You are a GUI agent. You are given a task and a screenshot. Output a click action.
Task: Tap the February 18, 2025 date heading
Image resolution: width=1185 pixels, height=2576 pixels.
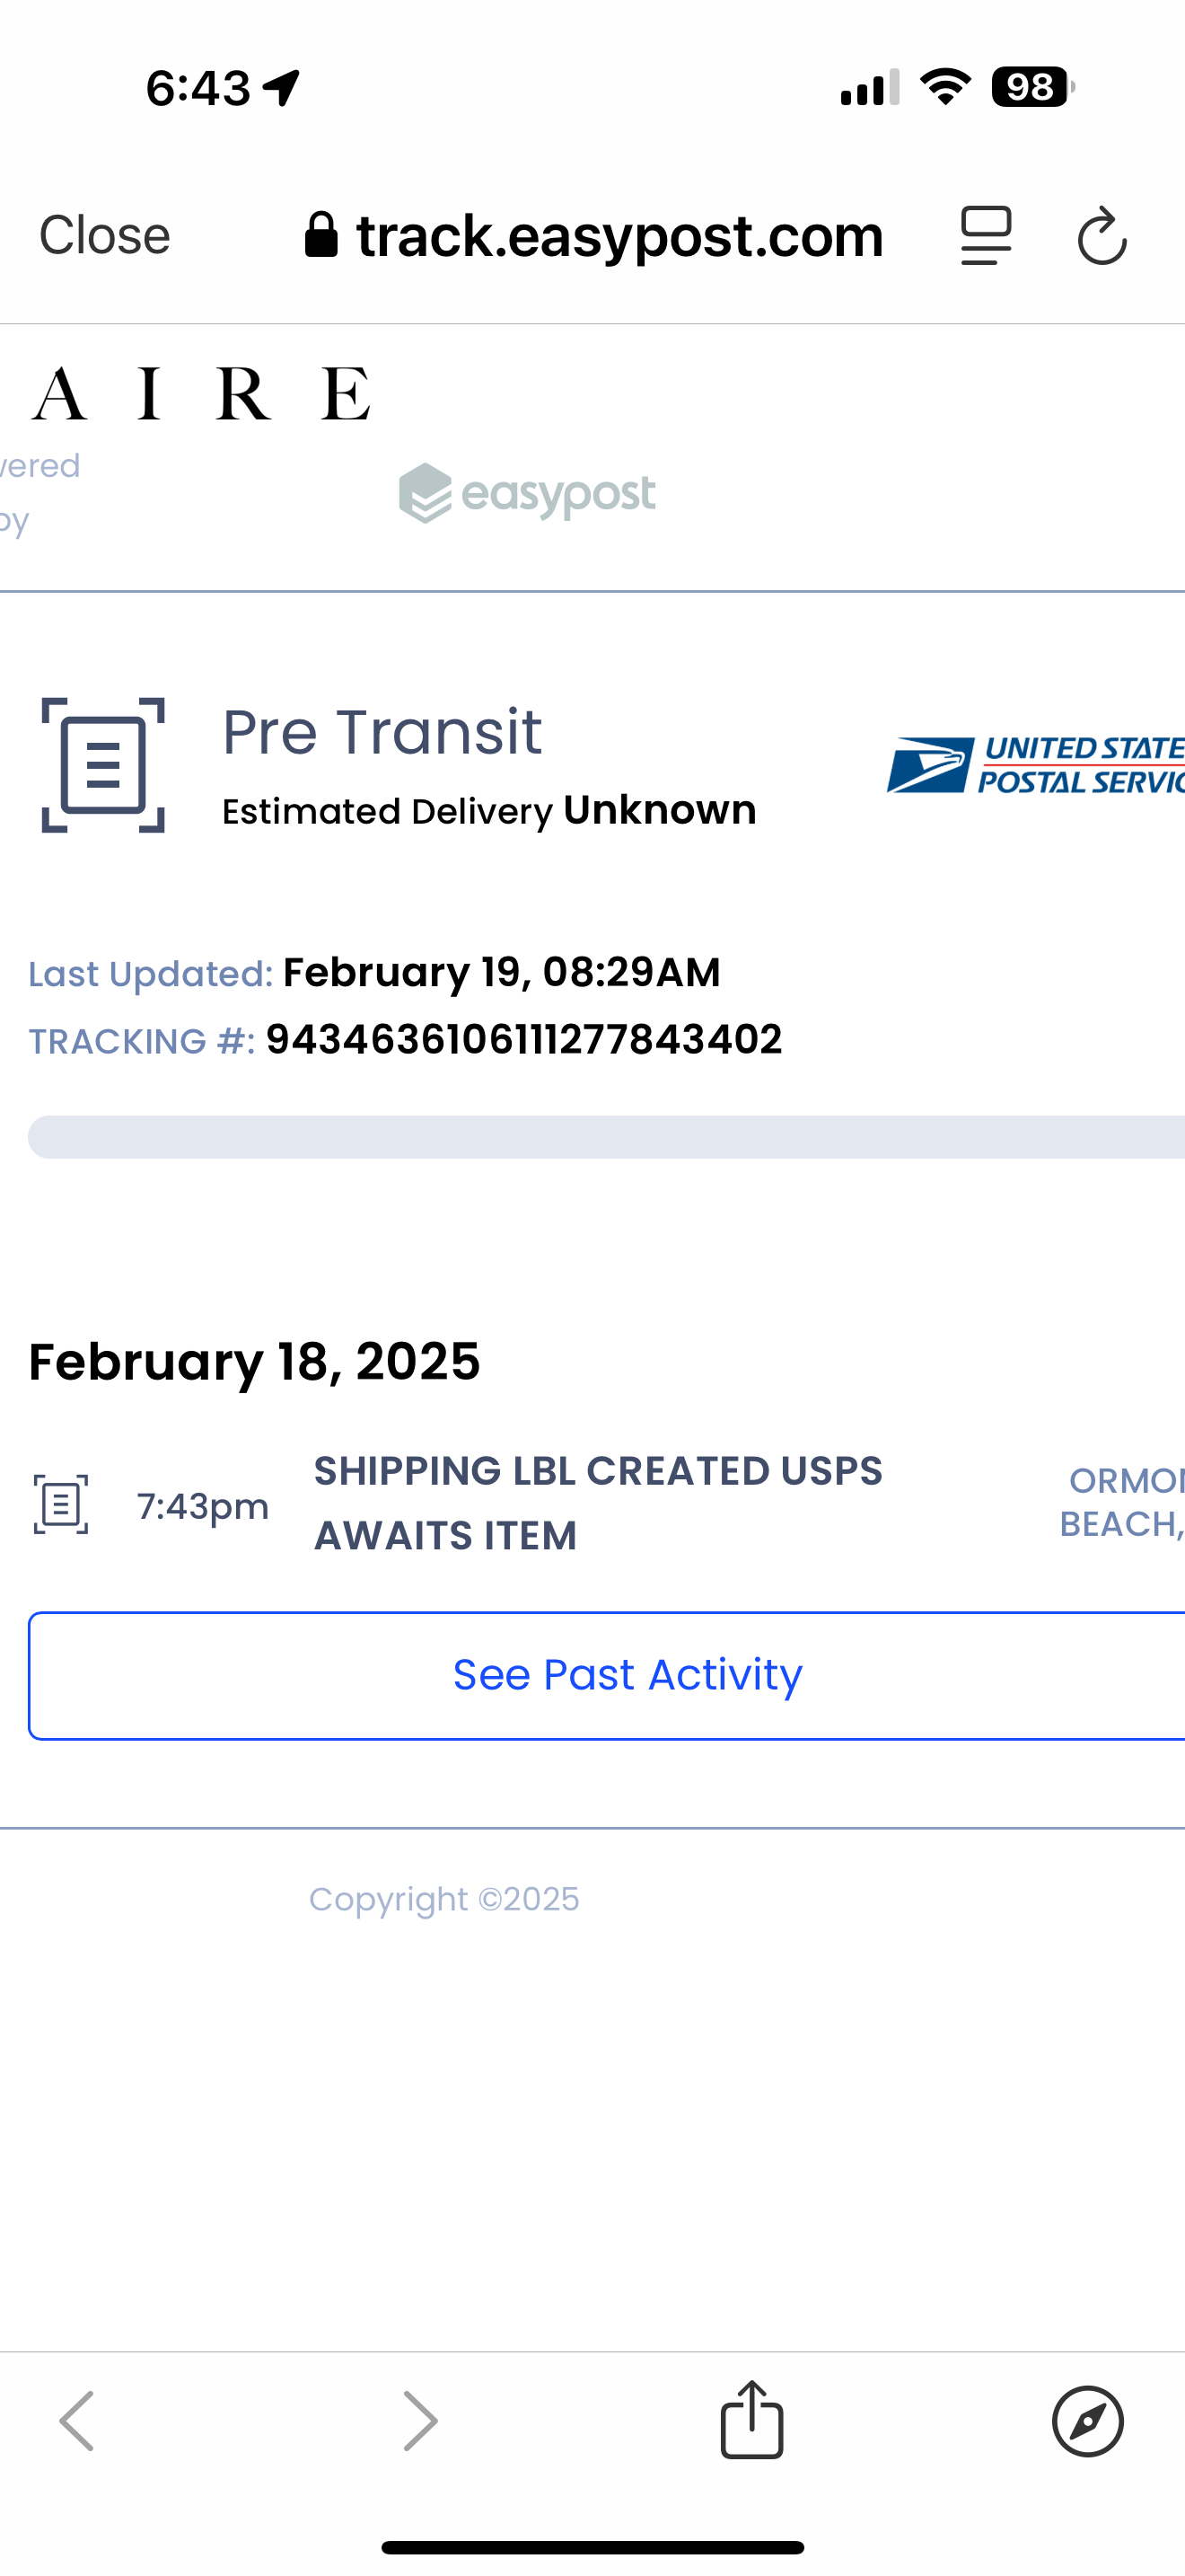coord(255,1362)
